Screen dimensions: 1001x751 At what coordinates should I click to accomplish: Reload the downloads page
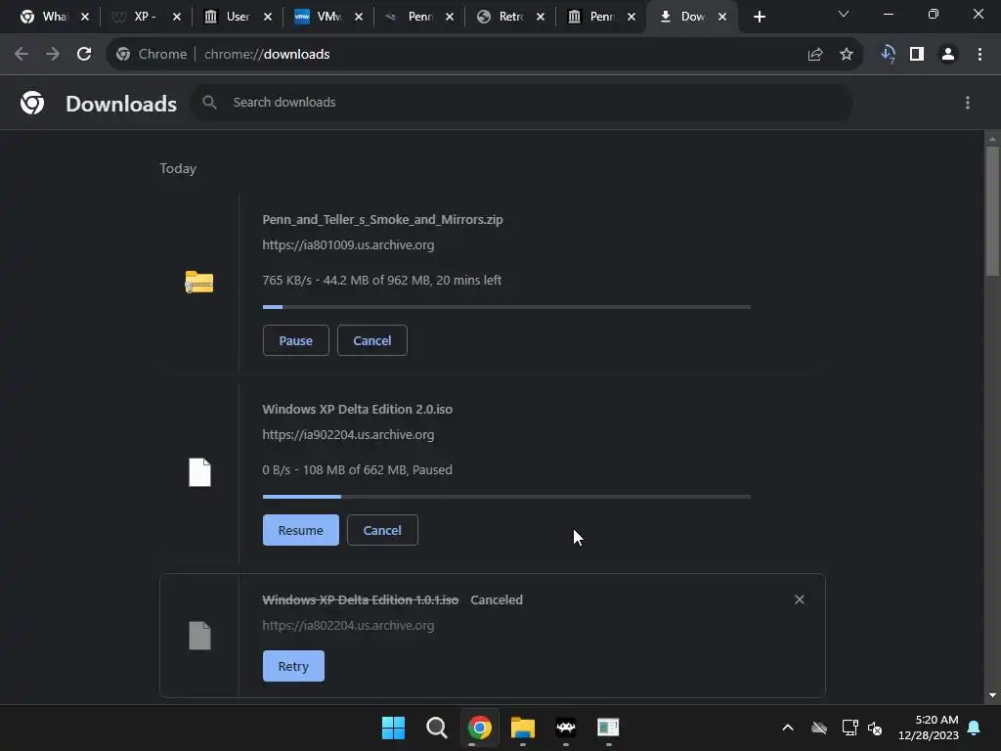pos(84,55)
